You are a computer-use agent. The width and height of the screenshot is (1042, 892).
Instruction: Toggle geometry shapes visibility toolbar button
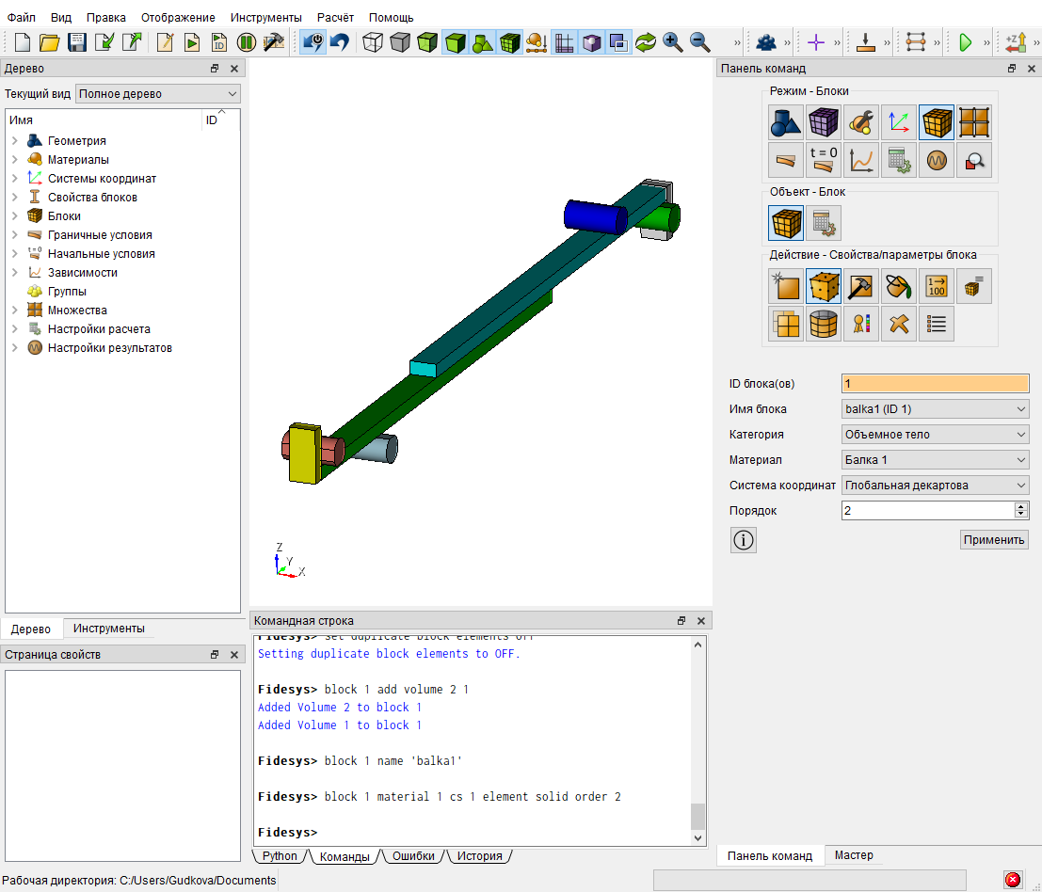coord(483,42)
